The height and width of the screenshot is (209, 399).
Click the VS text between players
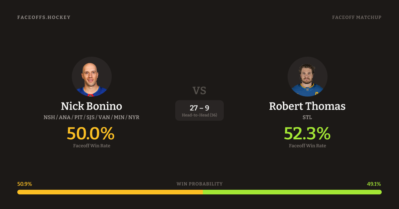[x=199, y=91]
